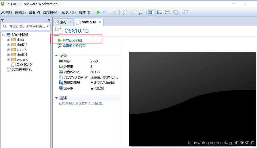Open the 帮助(H) menu

(x=85, y=12)
